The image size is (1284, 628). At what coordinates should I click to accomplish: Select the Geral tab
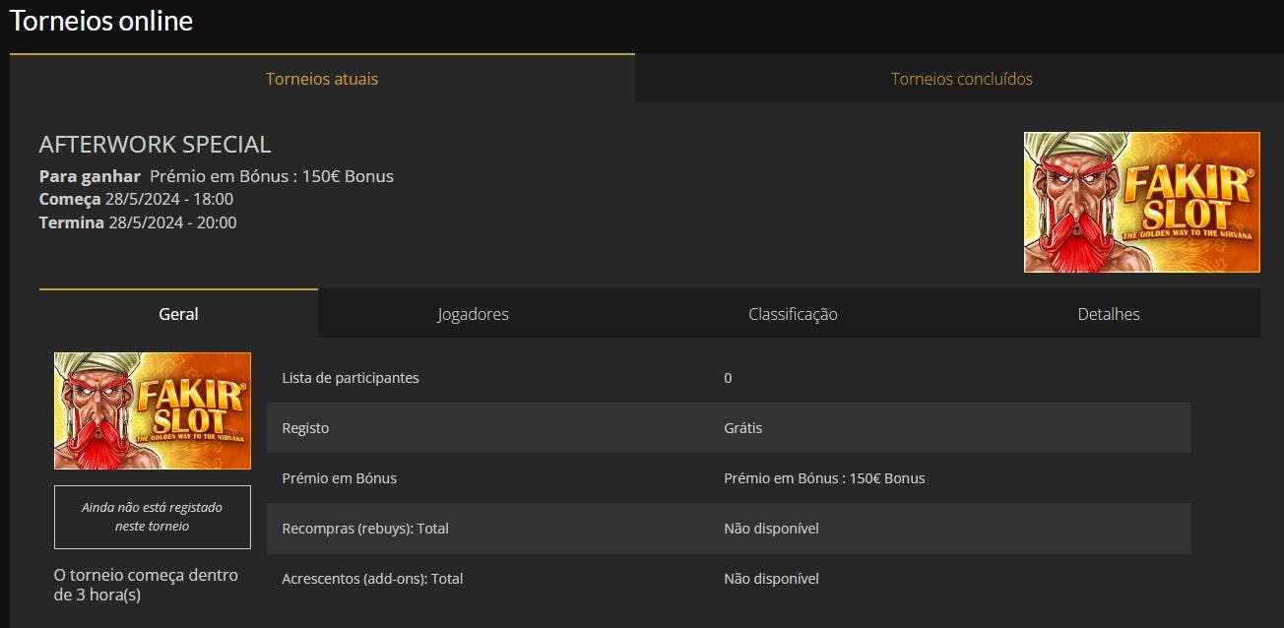pyautogui.click(x=178, y=314)
